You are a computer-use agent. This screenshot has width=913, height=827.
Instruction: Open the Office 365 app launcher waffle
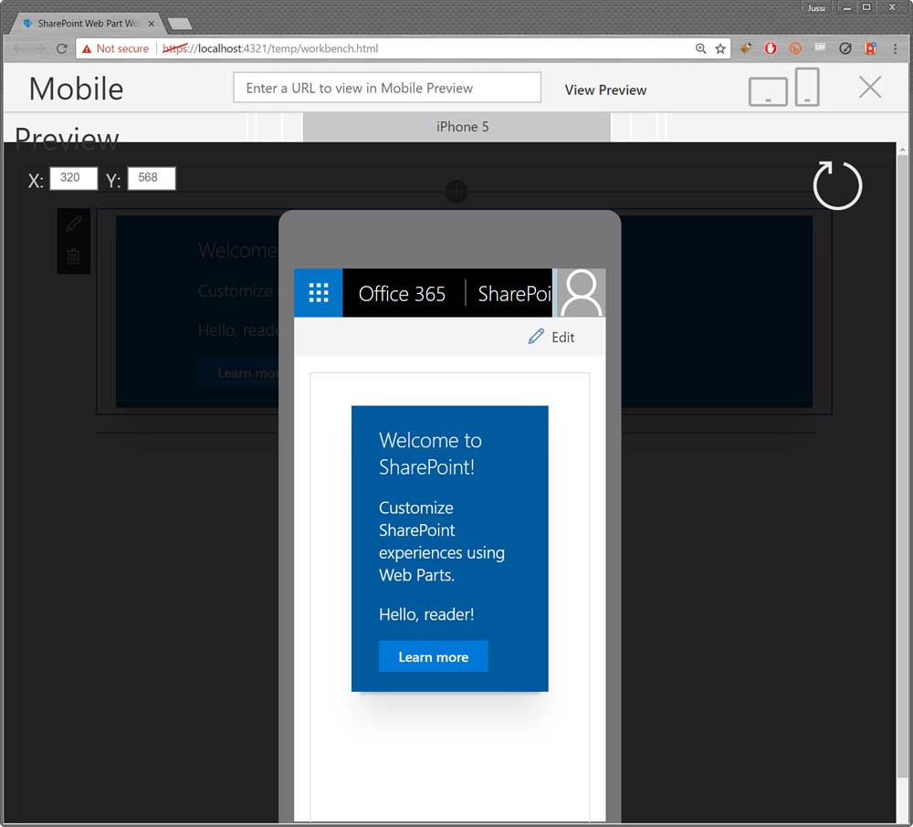[x=318, y=293]
